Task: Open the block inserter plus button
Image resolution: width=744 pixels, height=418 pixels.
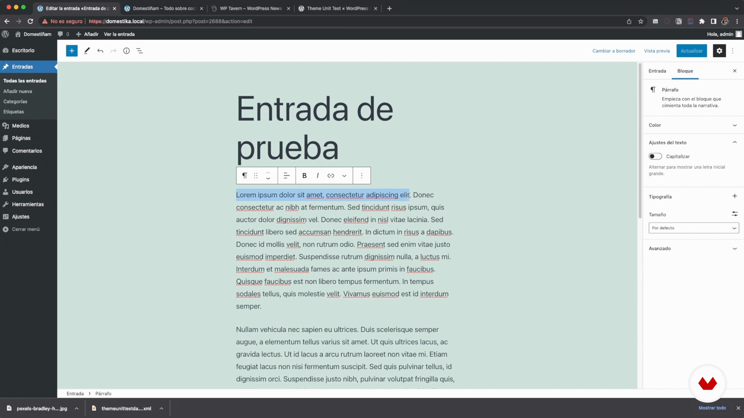Action: 72,51
